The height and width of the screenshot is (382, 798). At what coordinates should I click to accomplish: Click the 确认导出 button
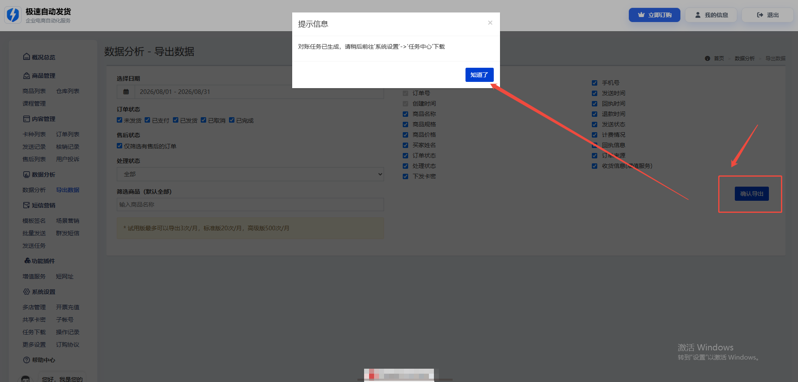tap(752, 194)
